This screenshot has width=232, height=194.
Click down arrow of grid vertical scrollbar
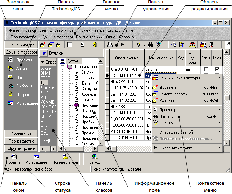point(227,143)
